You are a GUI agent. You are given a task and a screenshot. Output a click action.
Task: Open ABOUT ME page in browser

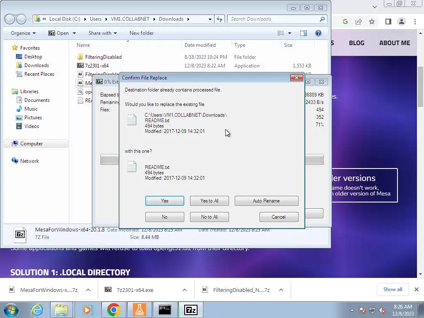[395, 43]
